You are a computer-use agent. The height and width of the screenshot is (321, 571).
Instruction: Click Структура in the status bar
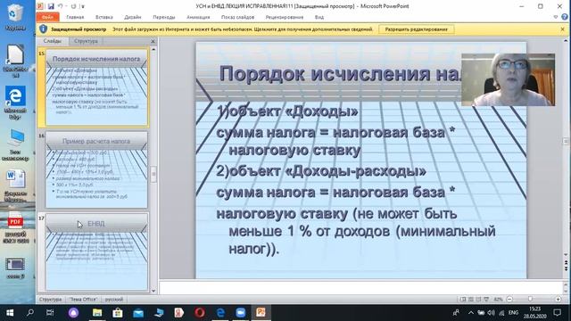pos(50,300)
